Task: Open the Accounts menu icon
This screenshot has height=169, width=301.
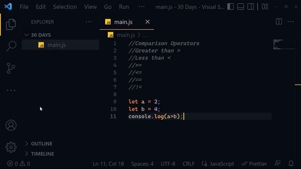Action: (11, 125)
